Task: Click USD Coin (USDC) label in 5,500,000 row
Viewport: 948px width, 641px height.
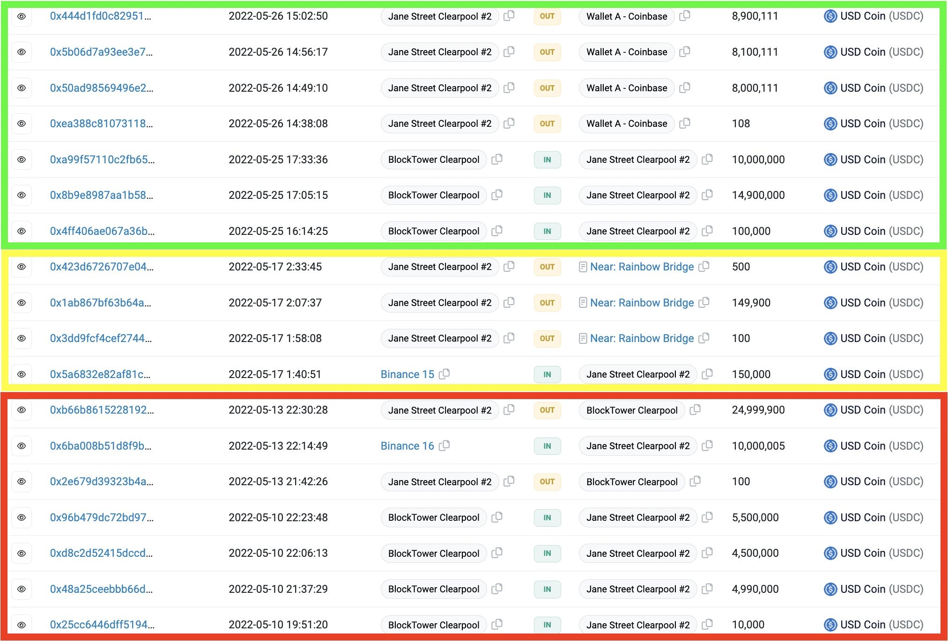Action: pyautogui.click(x=881, y=517)
